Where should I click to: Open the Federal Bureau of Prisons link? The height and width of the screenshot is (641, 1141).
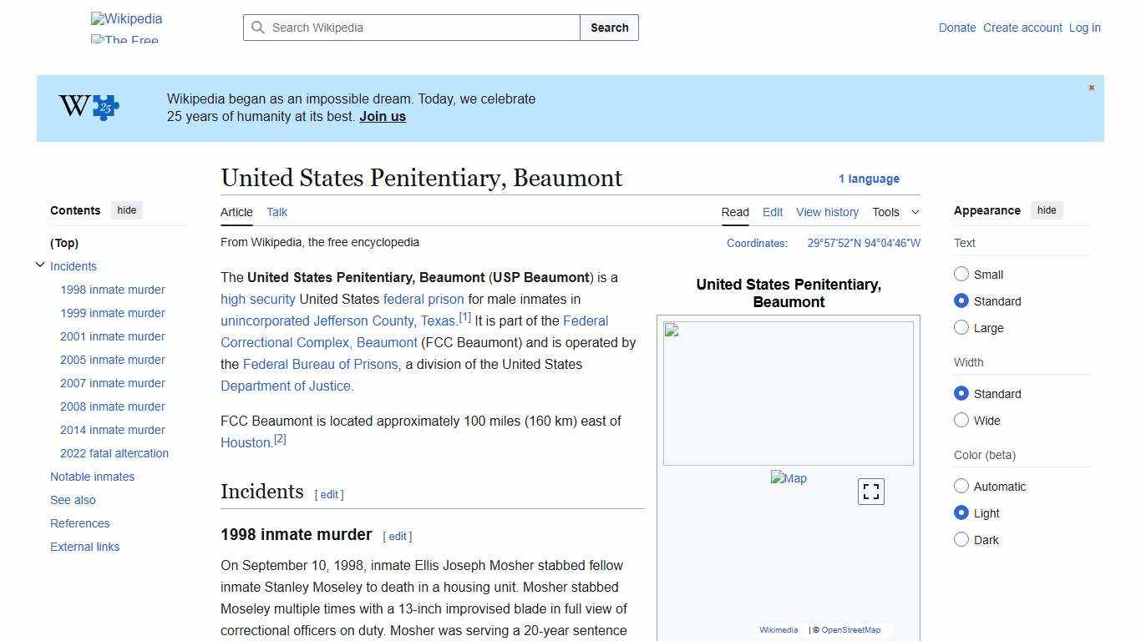[x=320, y=364]
